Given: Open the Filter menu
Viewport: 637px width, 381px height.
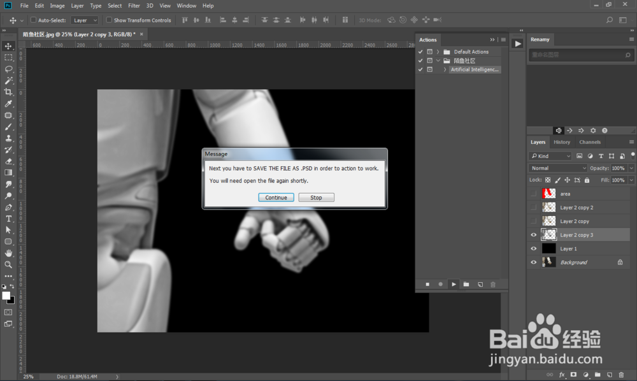Looking at the screenshot, I should click(x=134, y=6).
